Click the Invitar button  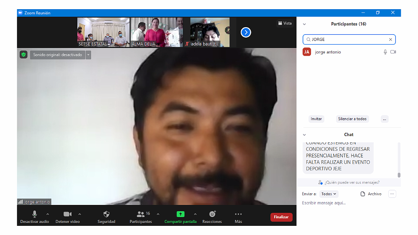[316, 119]
